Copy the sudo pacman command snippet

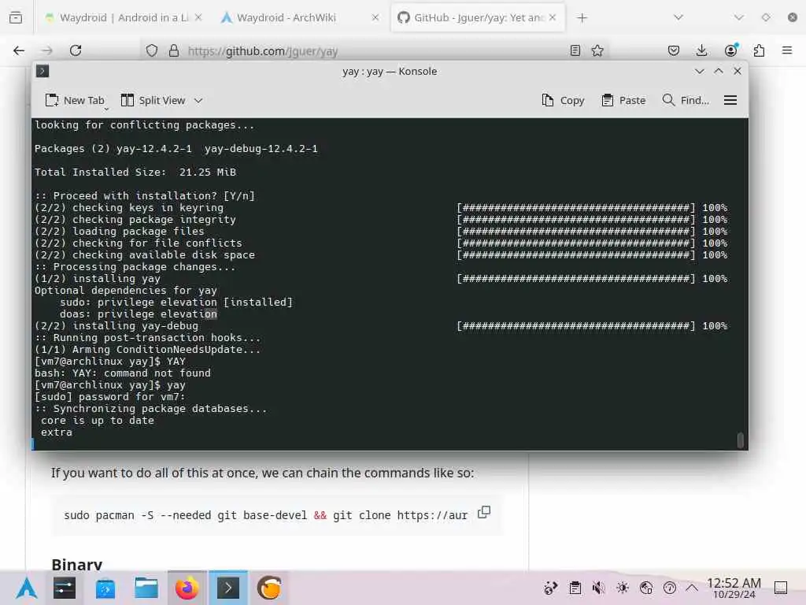click(x=484, y=512)
